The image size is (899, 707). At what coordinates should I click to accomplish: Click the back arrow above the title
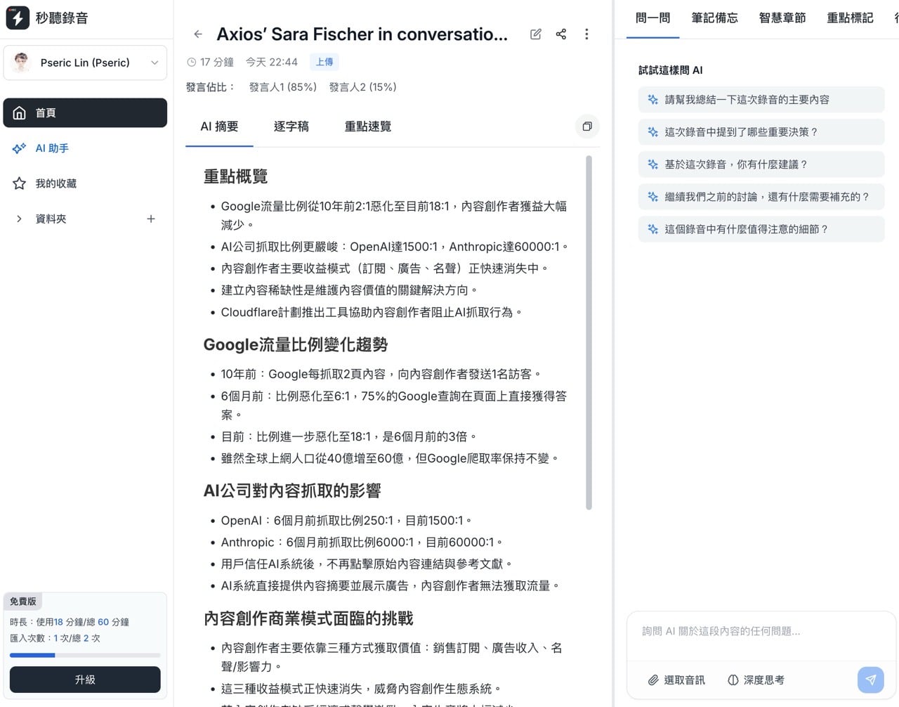click(x=197, y=34)
